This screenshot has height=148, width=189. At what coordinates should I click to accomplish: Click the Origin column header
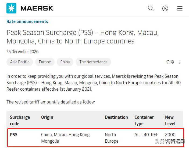[47, 117]
